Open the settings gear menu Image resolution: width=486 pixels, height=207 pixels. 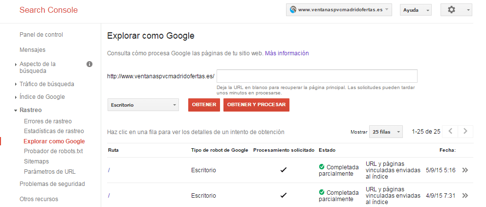coord(456,10)
